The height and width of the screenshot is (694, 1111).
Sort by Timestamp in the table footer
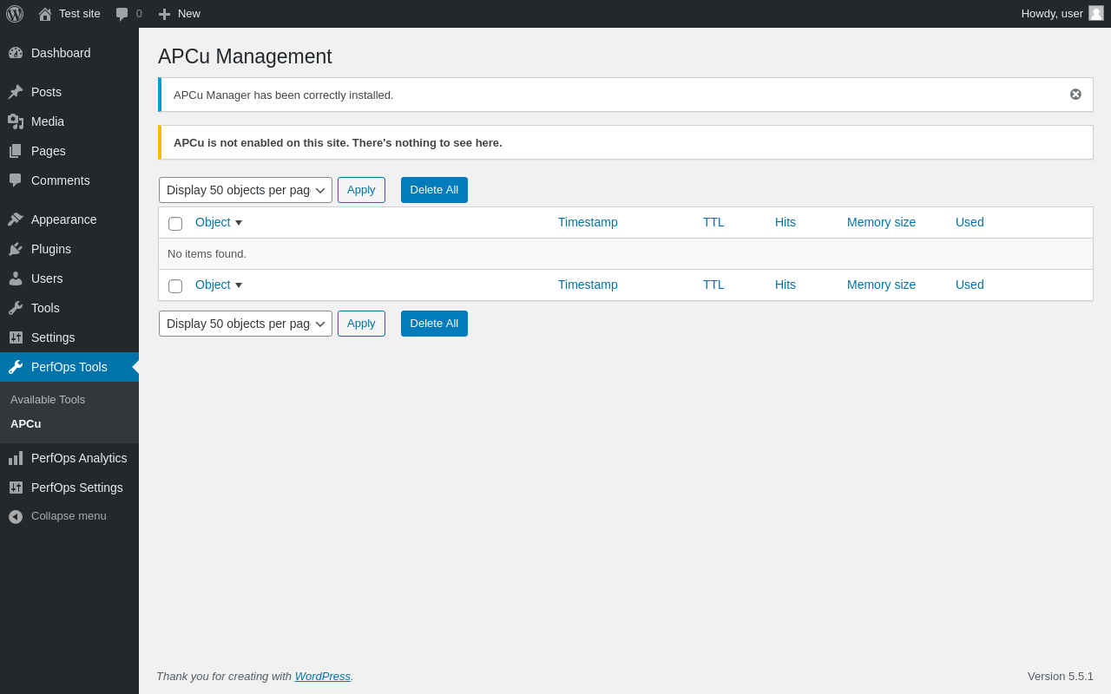click(588, 285)
